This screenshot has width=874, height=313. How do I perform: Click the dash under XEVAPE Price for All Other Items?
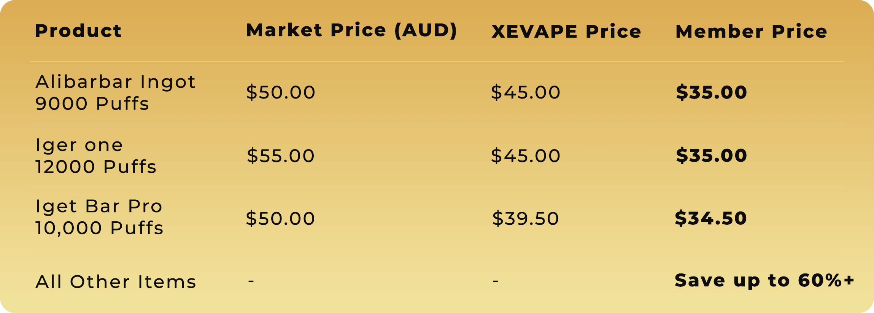[495, 281]
